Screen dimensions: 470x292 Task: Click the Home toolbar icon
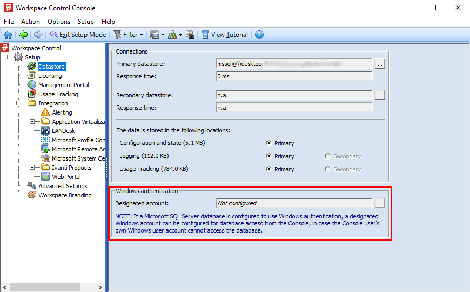pos(8,35)
